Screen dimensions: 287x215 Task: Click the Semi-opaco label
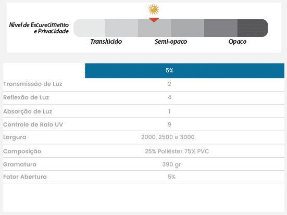(171, 42)
